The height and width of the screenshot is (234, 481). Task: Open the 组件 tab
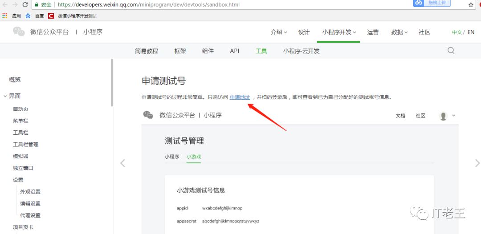click(x=208, y=51)
